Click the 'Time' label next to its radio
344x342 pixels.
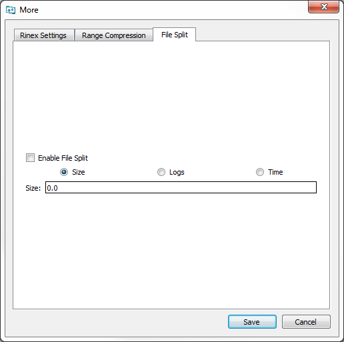(275, 172)
